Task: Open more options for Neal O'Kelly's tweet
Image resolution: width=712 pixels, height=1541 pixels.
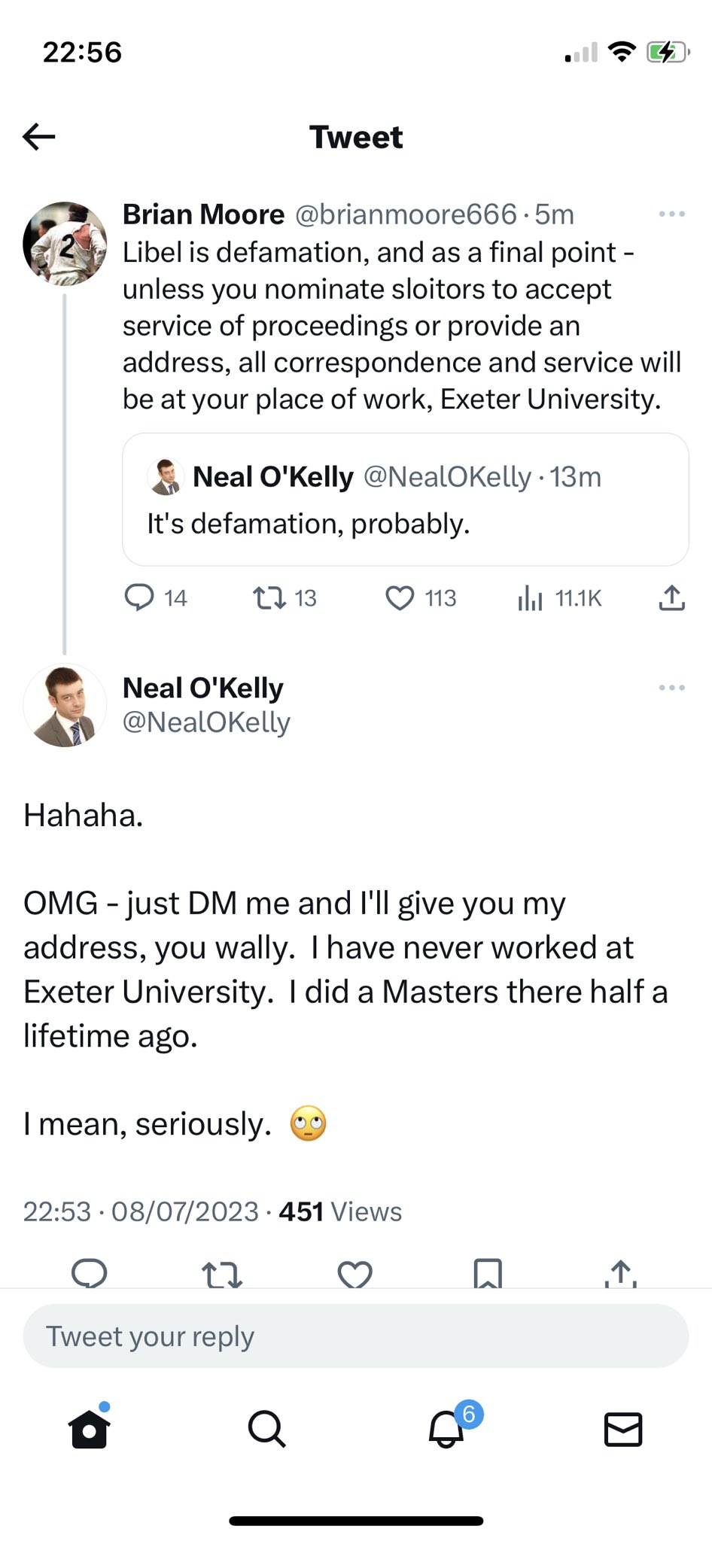Action: (671, 688)
